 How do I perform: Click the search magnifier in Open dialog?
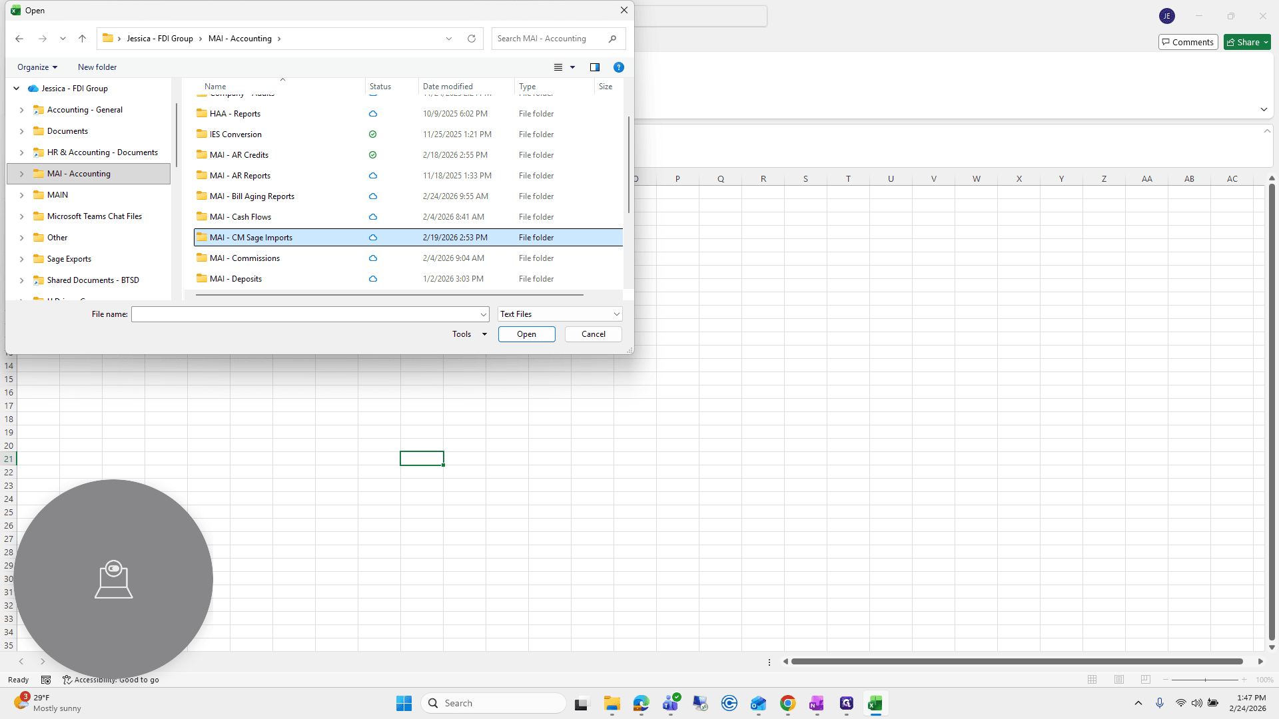(612, 39)
